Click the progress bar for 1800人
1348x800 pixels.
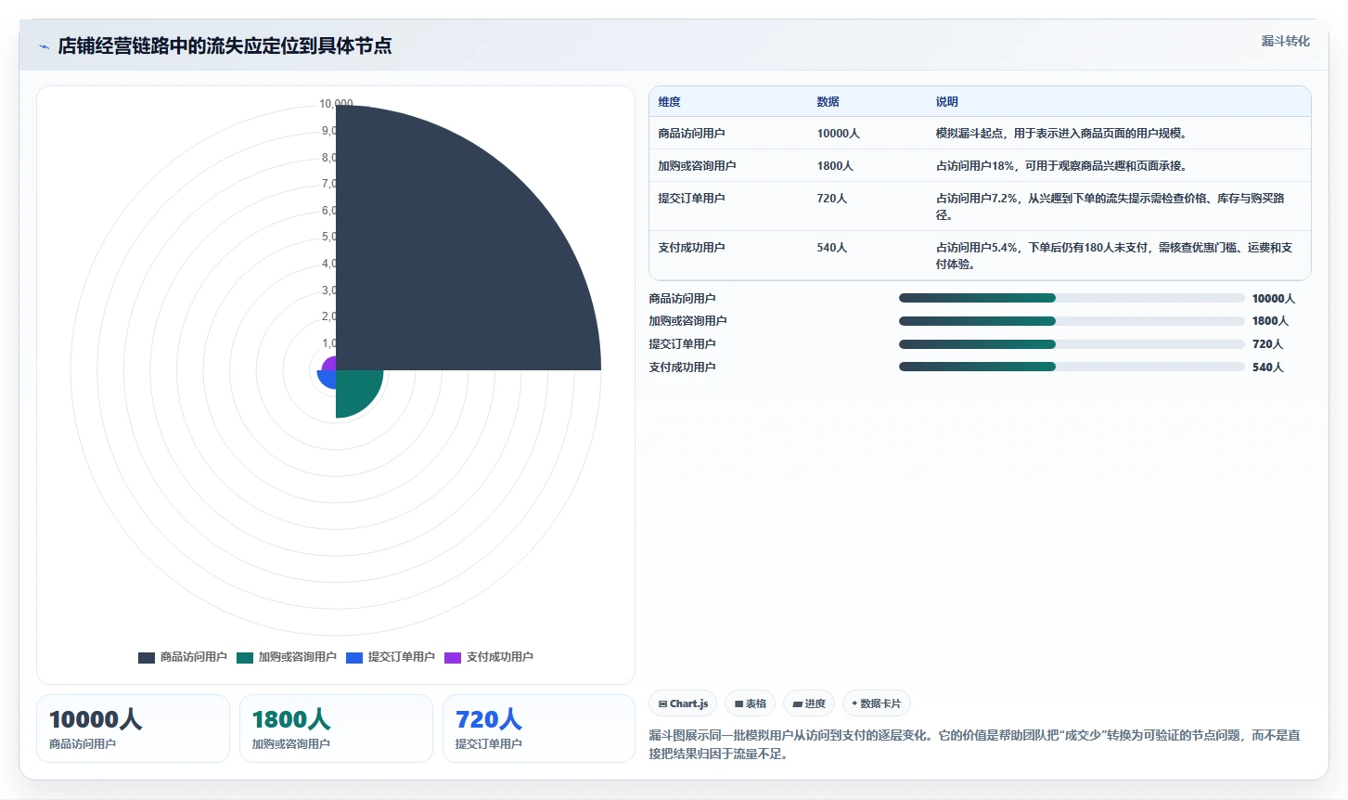1072,321
